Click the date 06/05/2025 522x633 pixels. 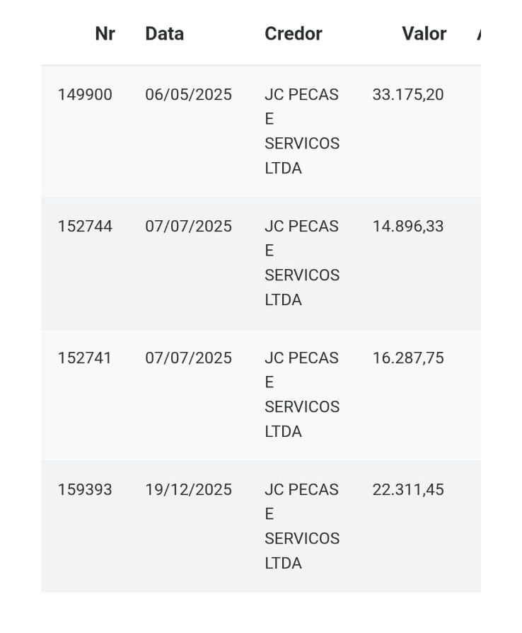point(188,94)
